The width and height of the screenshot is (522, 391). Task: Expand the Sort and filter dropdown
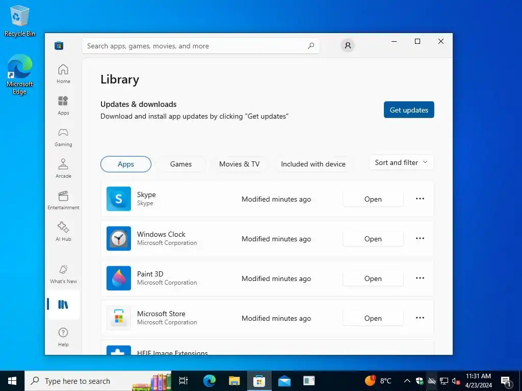tap(402, 162)
